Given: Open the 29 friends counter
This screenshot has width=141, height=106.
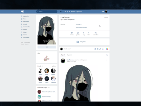Looking at the screenshot, I should (x=72, y=34).
